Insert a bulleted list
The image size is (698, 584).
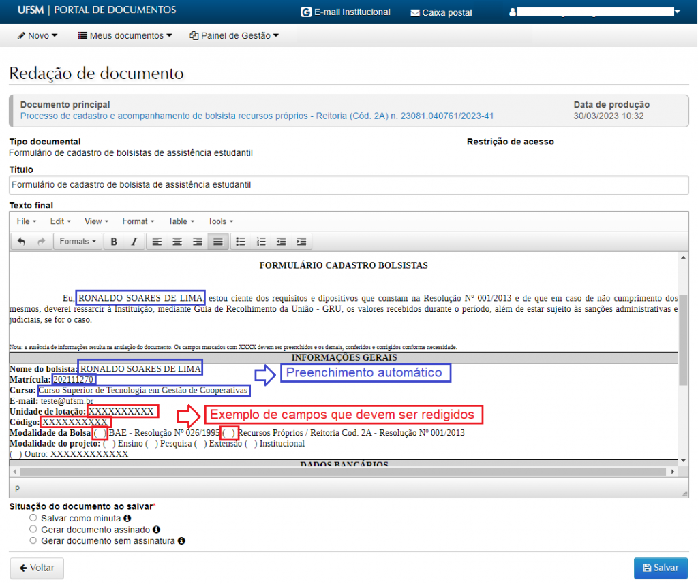pyautogui.click(x=239, y=242)
